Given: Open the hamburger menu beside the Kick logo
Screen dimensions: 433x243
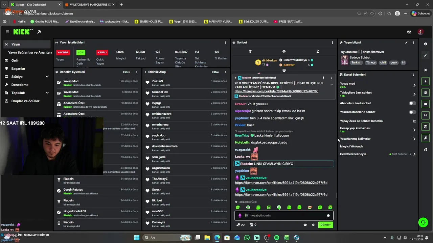Looking at the screenshot, I should pyautogui.click(x=7, y=32).
